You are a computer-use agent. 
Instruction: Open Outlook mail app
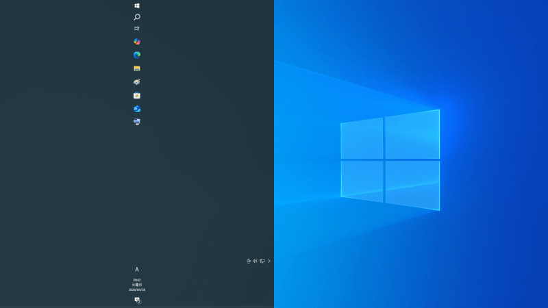[x=137, y=109]
